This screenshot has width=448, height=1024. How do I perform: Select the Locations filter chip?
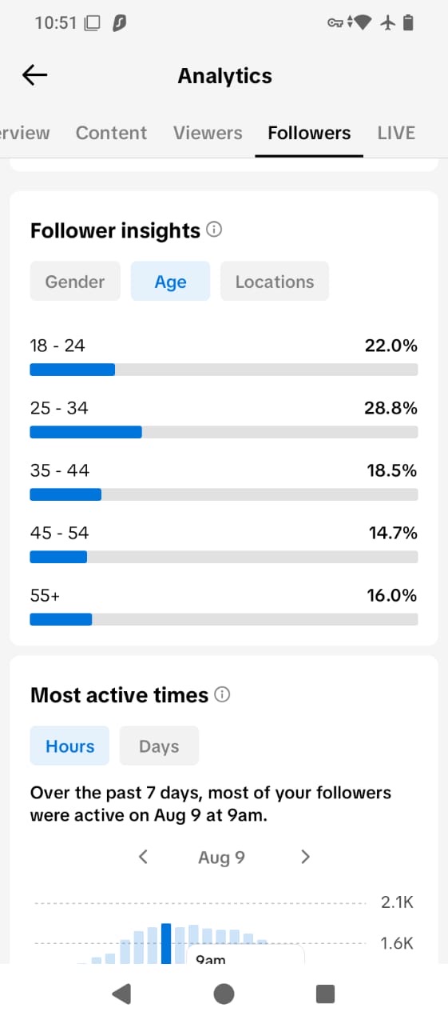[275, 282]
